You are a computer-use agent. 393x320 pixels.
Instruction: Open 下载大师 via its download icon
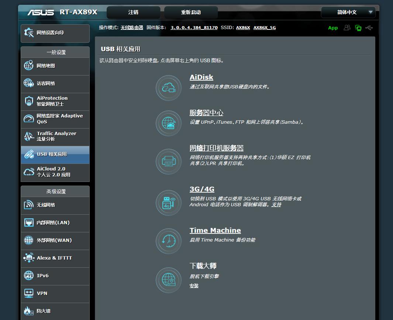[168, 280]
